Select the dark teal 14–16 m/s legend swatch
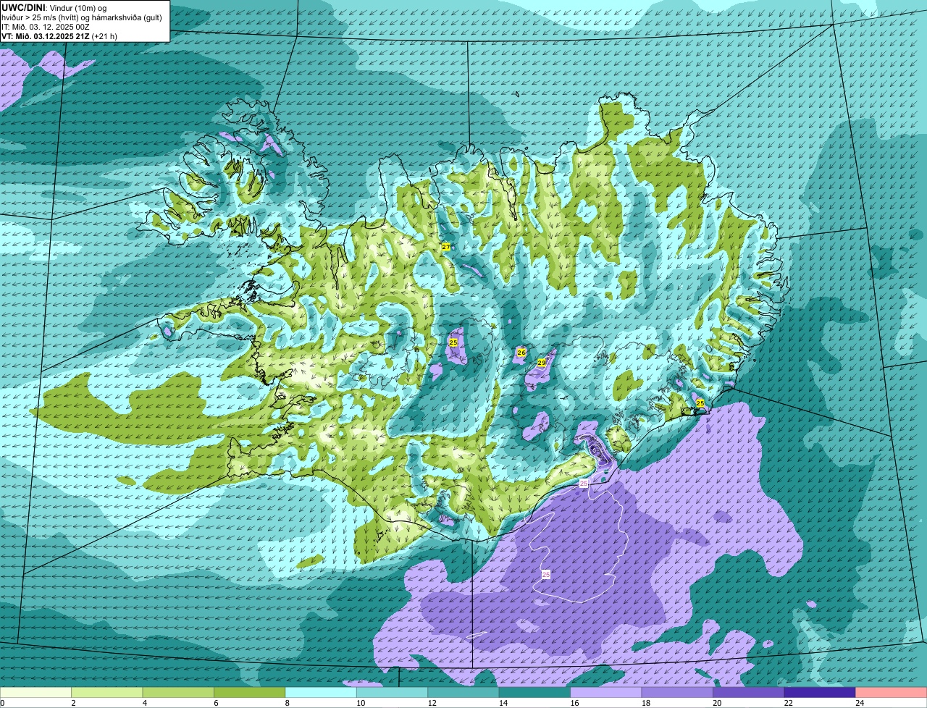 click(x=535, y=692)
